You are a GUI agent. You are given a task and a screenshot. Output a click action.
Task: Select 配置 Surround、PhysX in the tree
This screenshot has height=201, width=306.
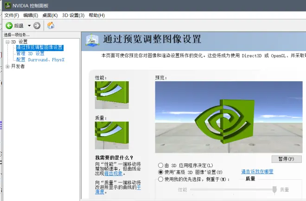[40, 59]
